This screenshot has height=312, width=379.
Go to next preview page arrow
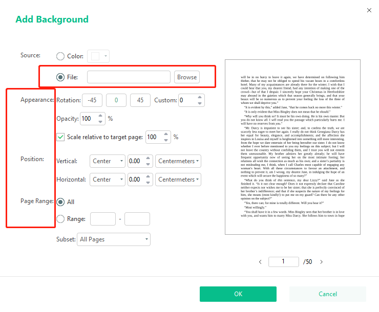click(321, 262)
